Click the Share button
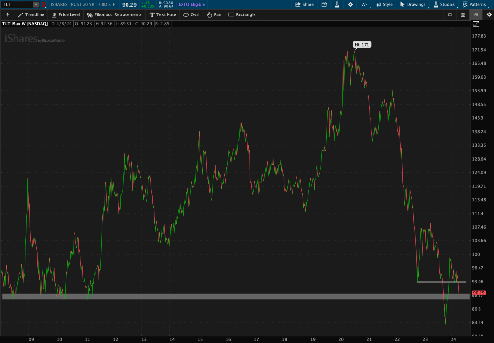494x343 pixels. click(304, 4)
